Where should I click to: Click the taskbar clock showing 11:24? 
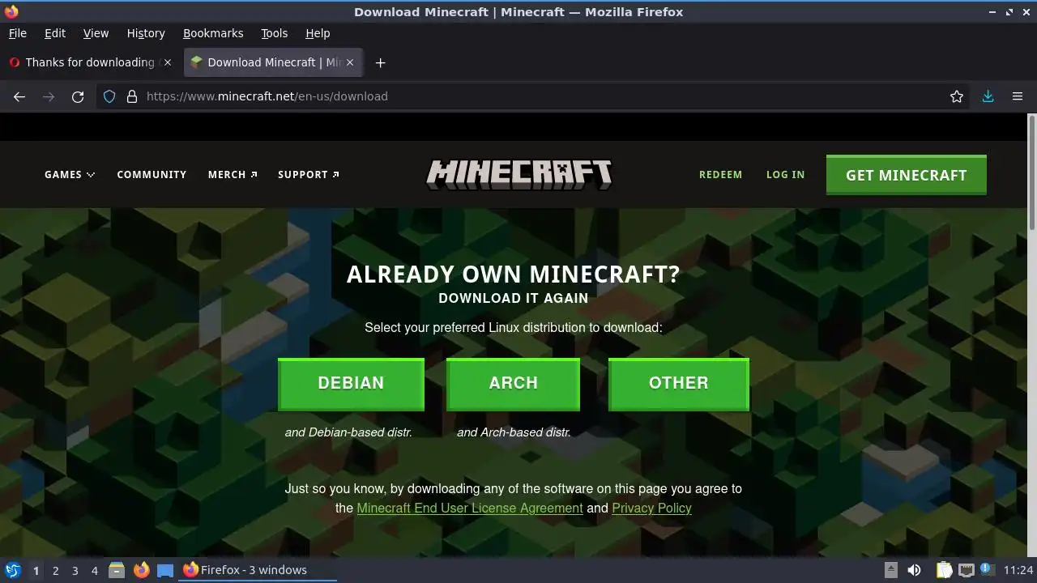click(x=1018, y=570)
